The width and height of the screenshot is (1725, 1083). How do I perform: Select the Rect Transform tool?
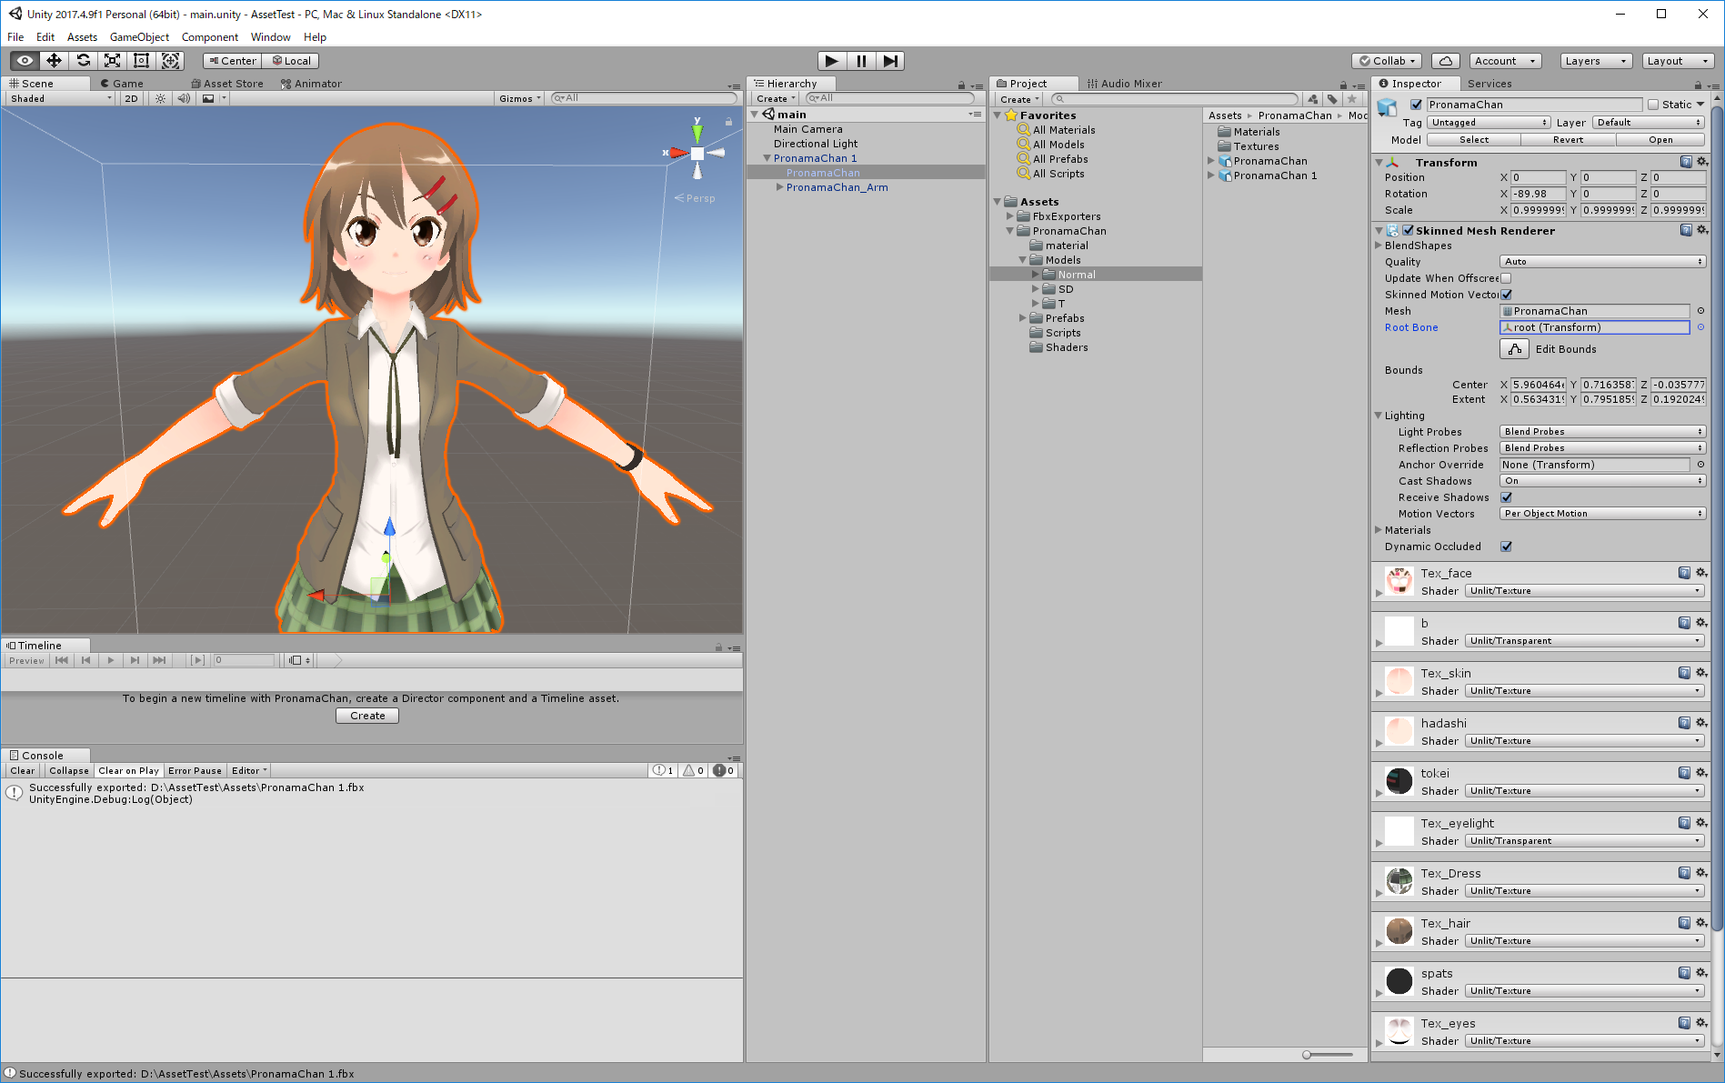pyautogui.click(x=141, y=61)
